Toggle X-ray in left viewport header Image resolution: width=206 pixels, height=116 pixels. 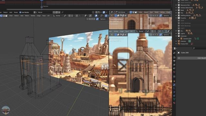pyautogui.click(x=106, y=16)
